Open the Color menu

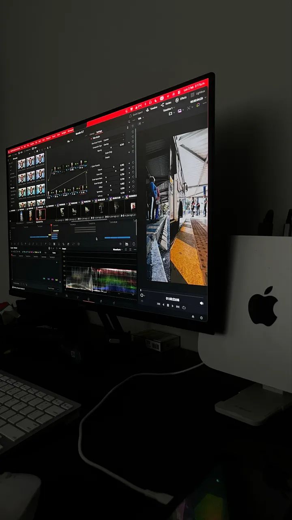[58, 134]
